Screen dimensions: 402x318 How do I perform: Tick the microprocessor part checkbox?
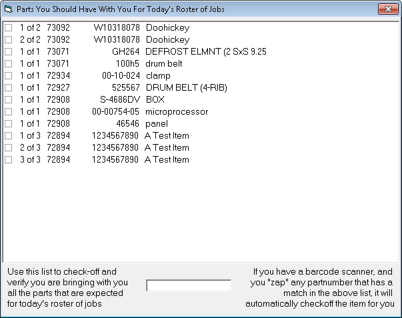pos(8,112)
